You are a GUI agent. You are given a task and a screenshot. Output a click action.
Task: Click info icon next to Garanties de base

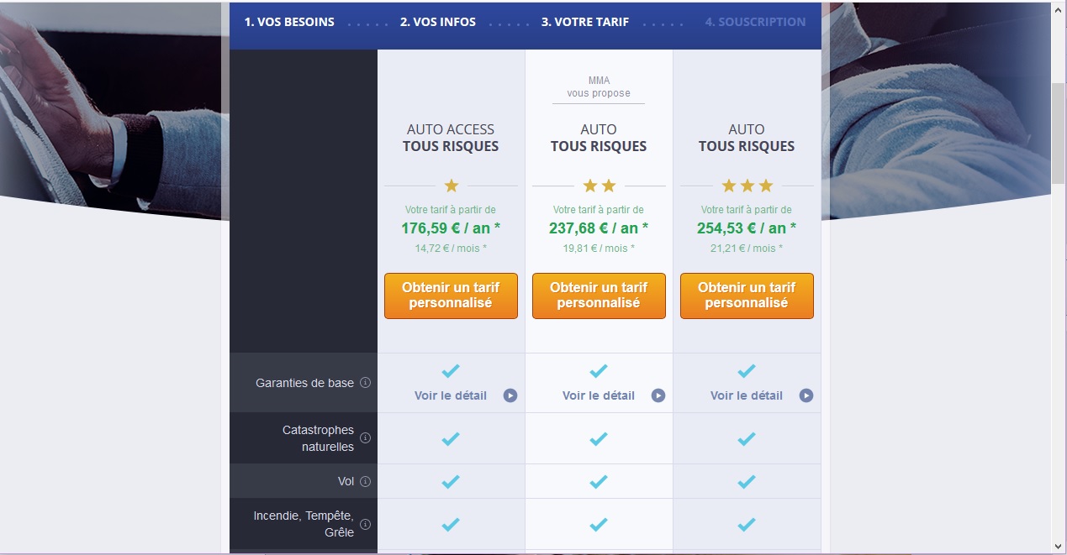coord(365,383)
